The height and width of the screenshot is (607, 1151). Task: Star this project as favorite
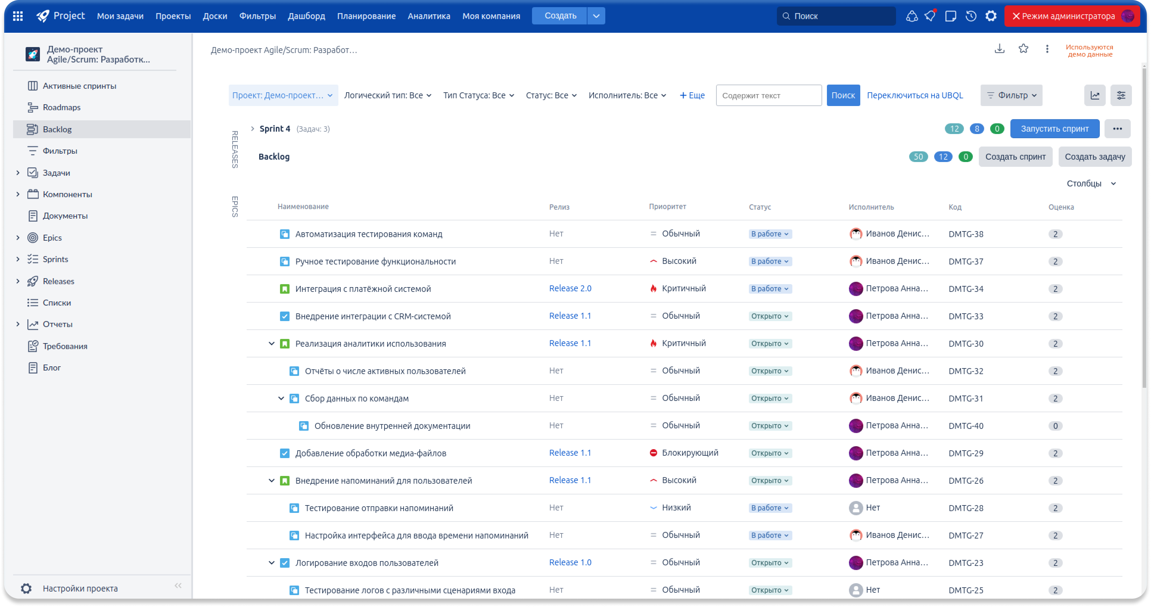pos(1023,49)
